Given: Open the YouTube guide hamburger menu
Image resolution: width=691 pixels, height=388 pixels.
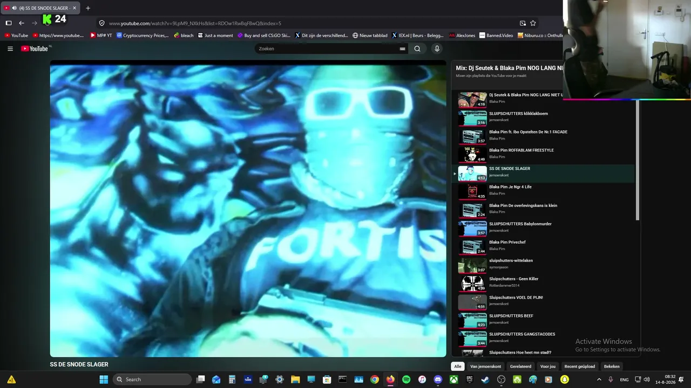Looking at the screenshot, I should coord(10,48).
